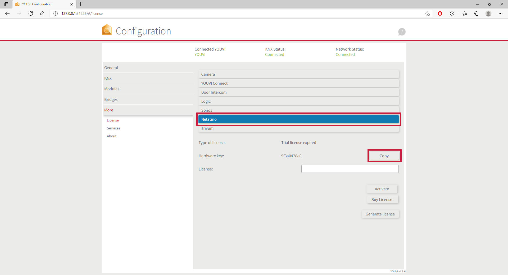The image size is (508, 275).
Task: Open the Bridges menu section
Action: pyautogui.click(x=148, y=100)
